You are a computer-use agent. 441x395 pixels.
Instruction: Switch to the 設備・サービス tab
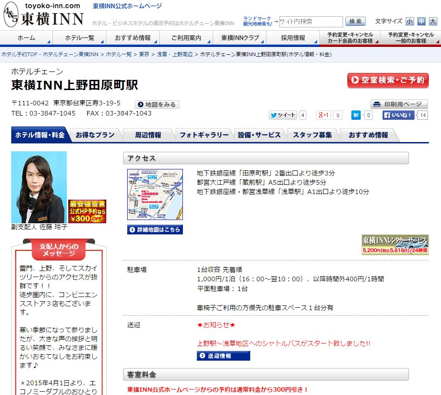tap(259, 135)
